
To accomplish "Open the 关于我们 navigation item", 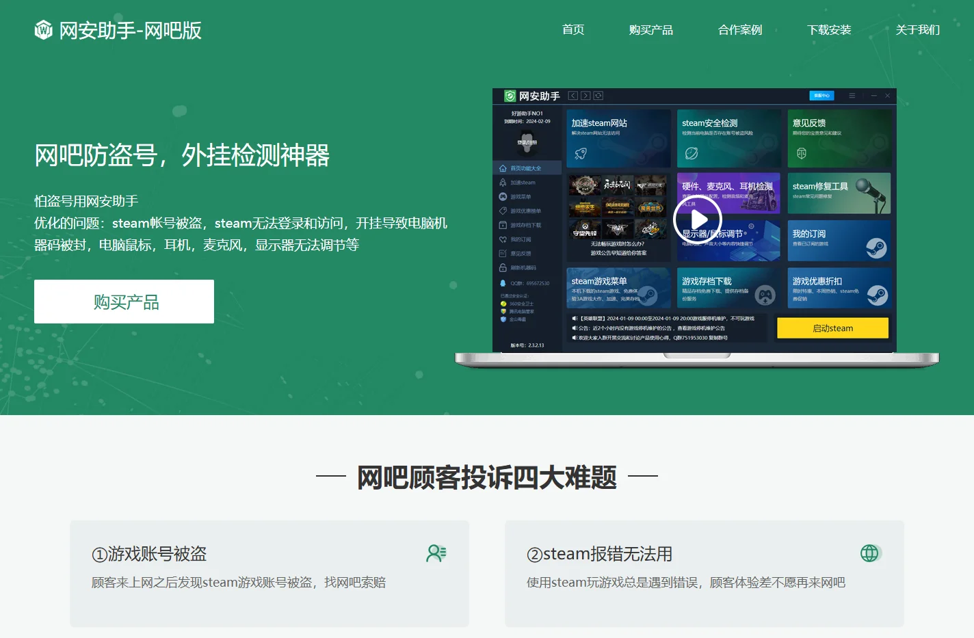I will pos(918,30).
